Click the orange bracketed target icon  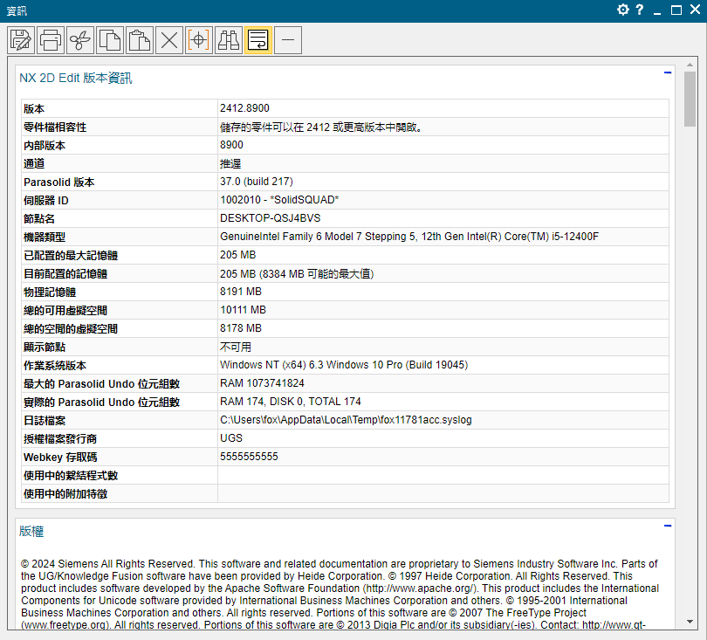click(x=199, y=39)
